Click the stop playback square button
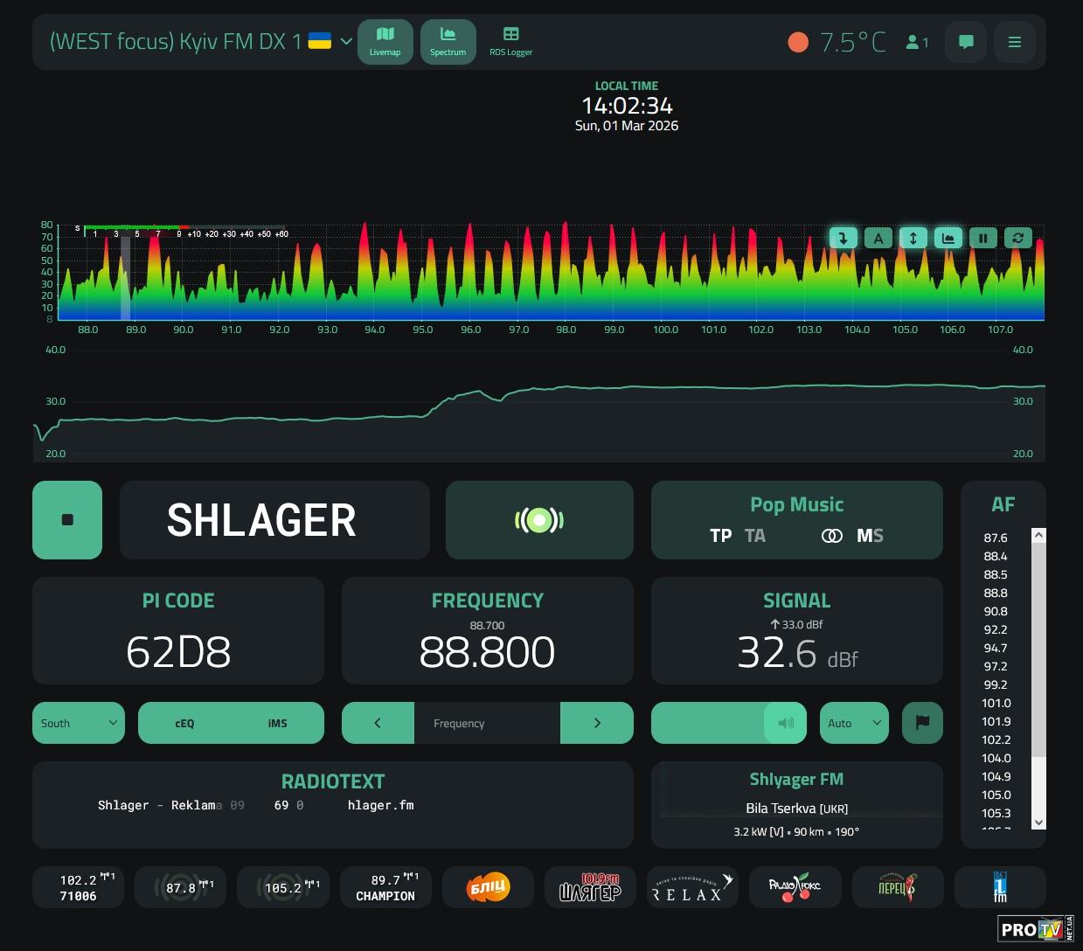Image resolution: width=1083 pixels, height=951 pixels. tap(67, 520)
